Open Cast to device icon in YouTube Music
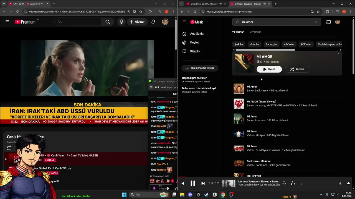 (x=328, y=22)
